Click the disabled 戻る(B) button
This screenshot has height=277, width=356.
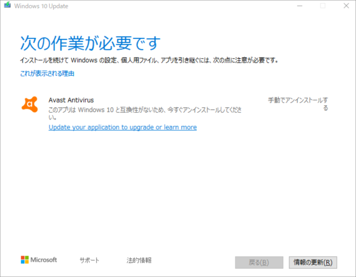[259, 262]
